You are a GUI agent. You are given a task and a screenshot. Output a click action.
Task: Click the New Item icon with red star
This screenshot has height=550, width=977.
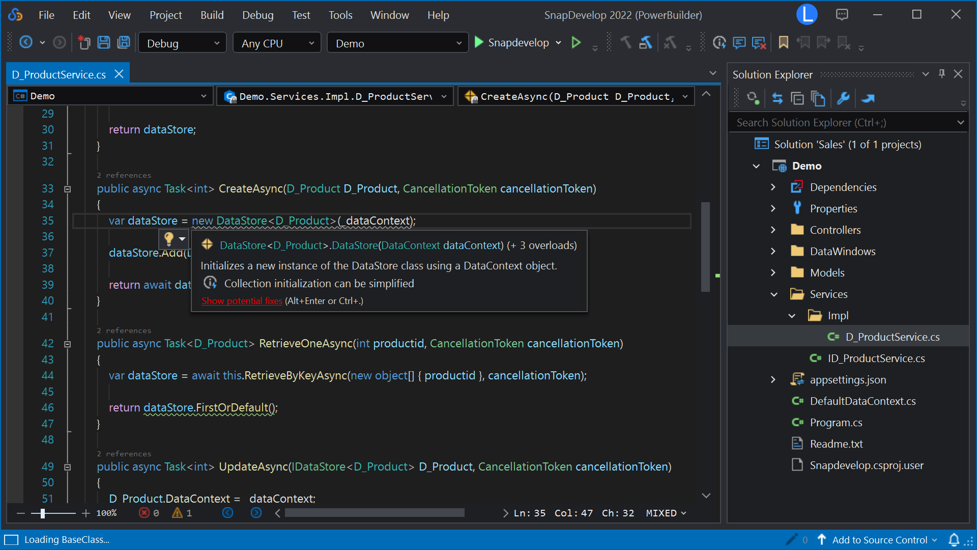point(84,43)
